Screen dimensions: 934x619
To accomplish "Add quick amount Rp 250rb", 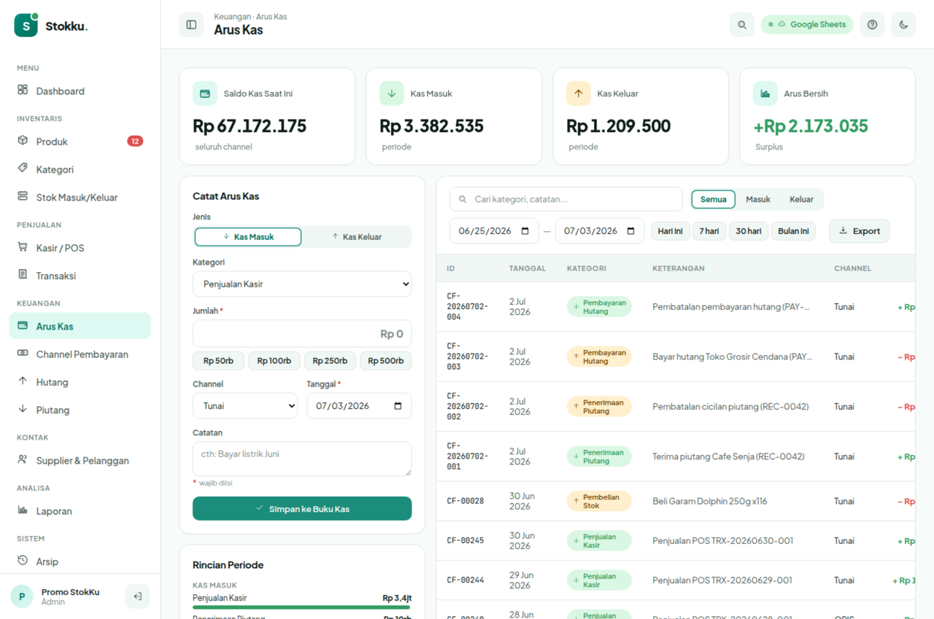I will tap(330, 361).
